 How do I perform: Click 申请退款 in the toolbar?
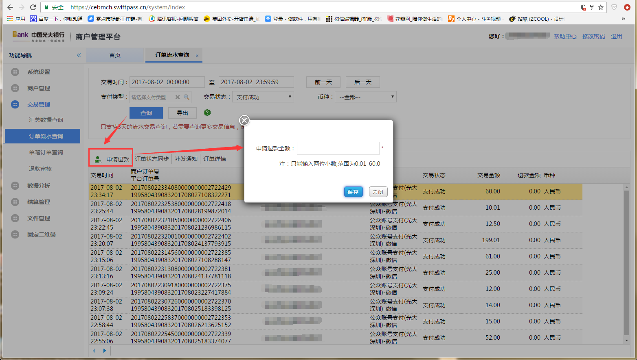click(112, 159)
